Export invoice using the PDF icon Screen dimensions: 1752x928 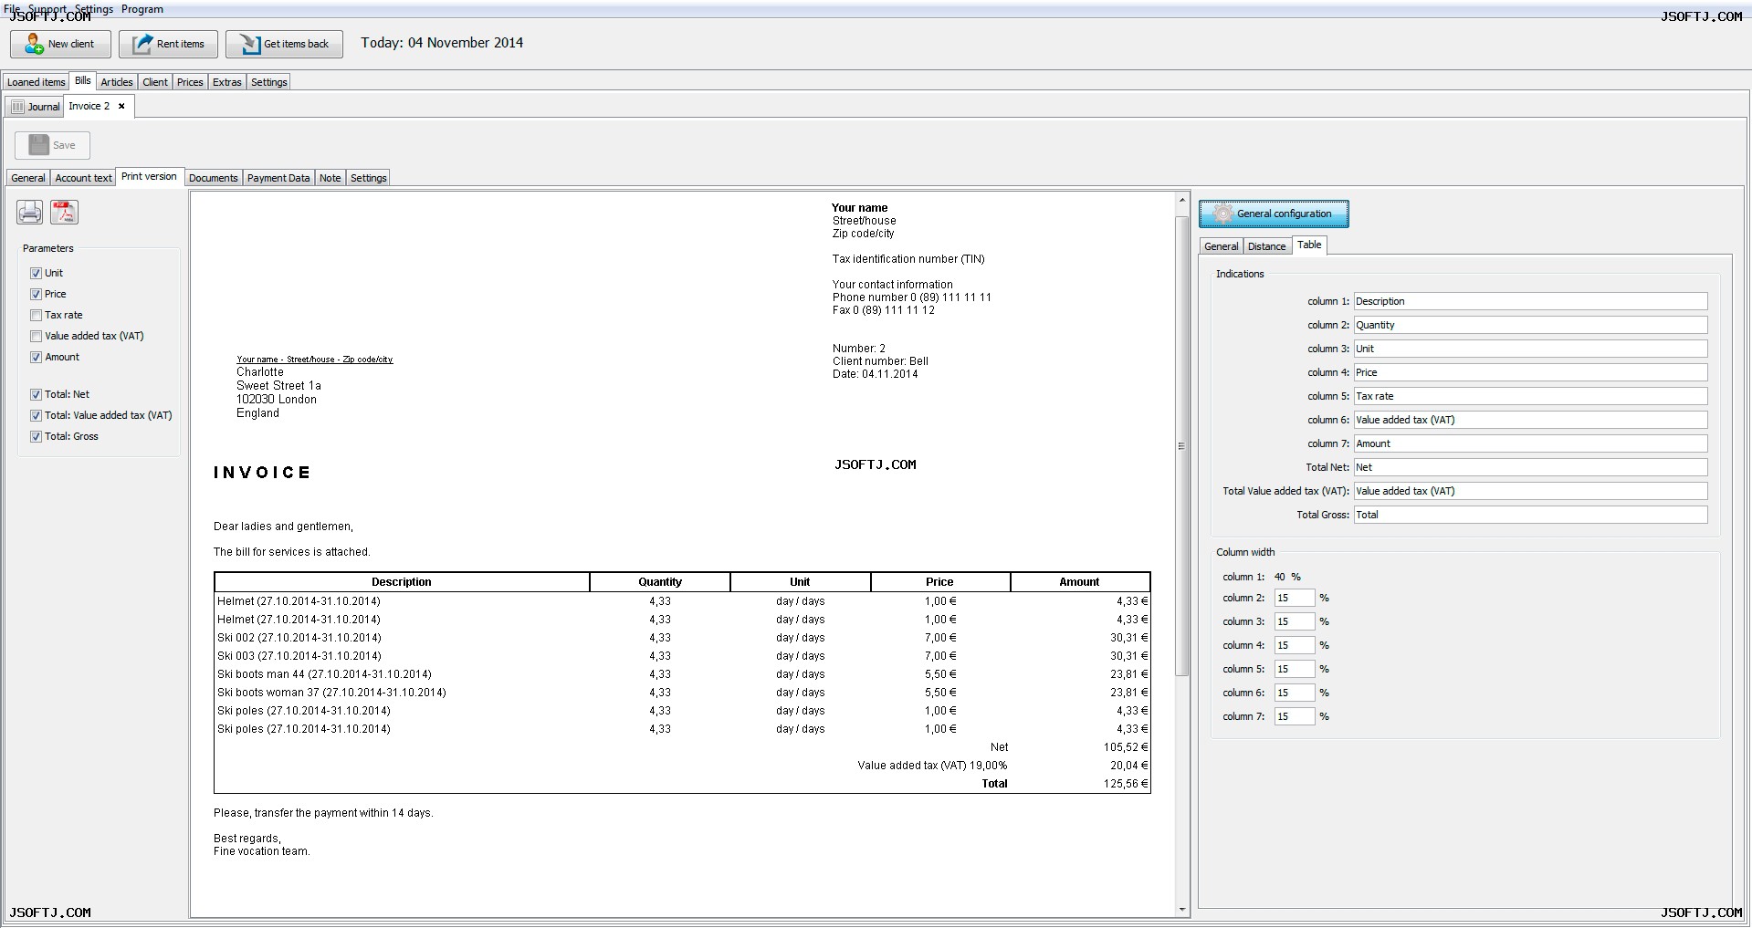click(x=64, y=213)
